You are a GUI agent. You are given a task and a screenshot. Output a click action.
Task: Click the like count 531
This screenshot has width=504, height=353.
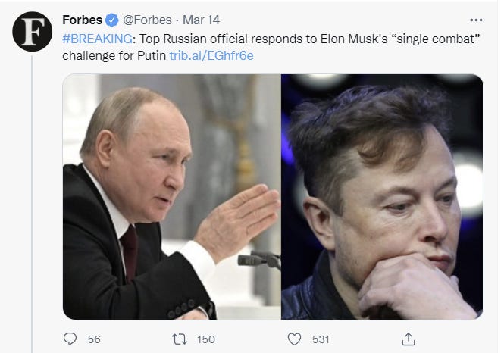[321, 339]
